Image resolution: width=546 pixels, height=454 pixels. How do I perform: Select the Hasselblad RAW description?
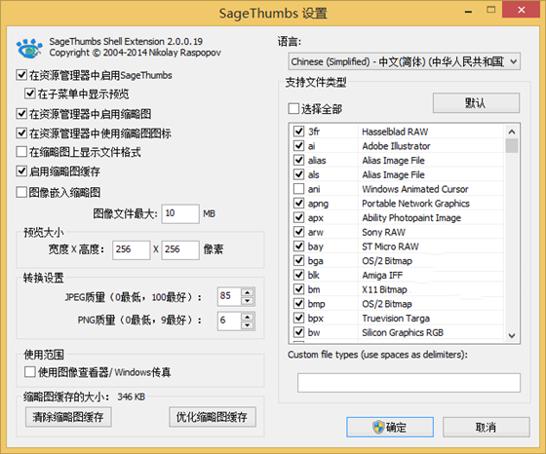[x=395, y=132]
